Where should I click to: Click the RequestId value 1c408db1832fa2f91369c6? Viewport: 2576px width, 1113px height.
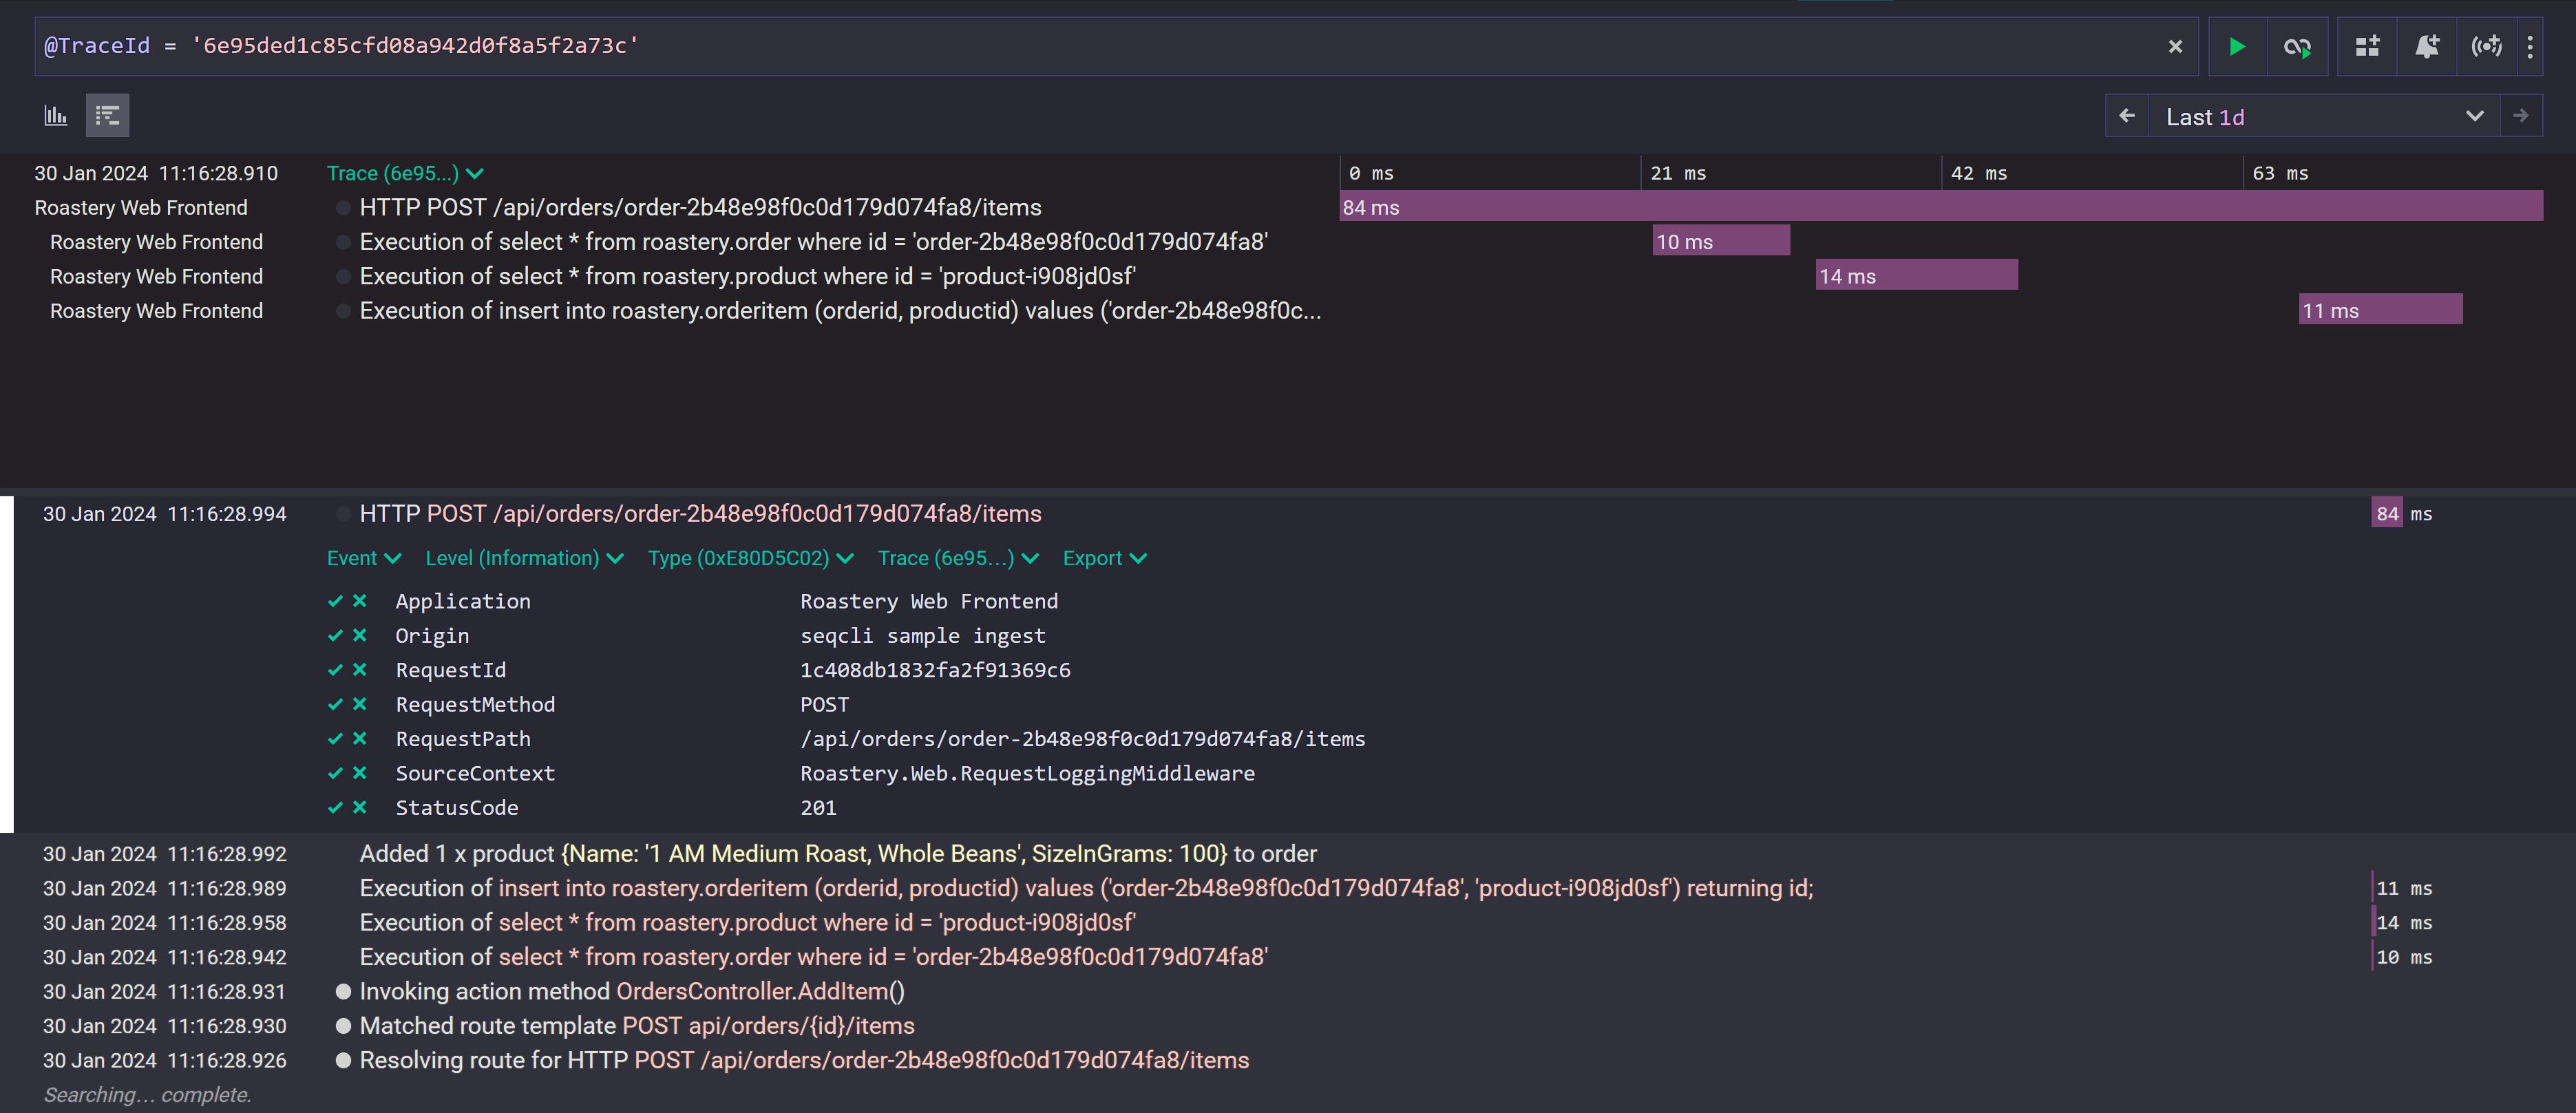935,670
